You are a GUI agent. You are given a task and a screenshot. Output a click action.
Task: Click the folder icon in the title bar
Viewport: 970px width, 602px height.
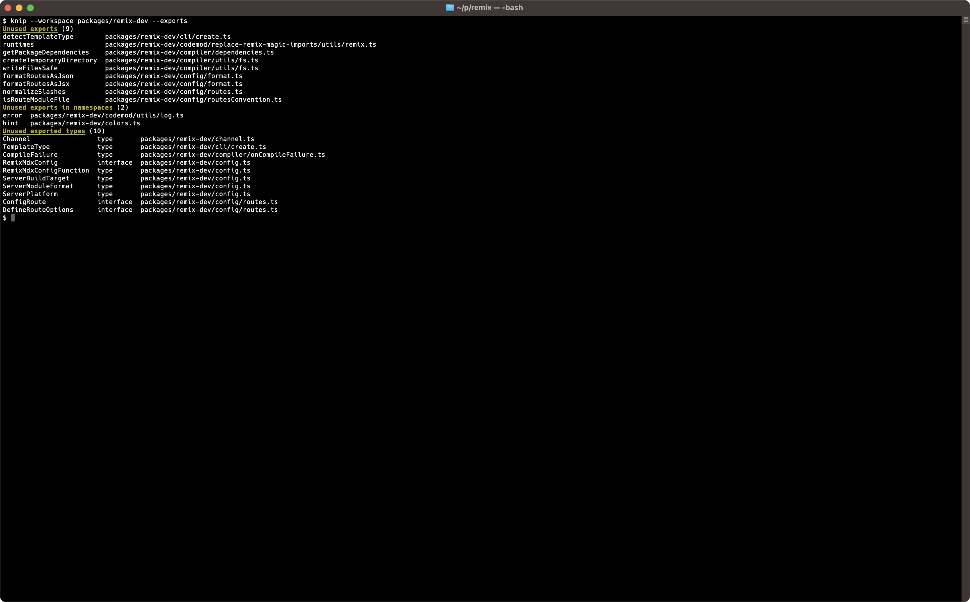450,8
